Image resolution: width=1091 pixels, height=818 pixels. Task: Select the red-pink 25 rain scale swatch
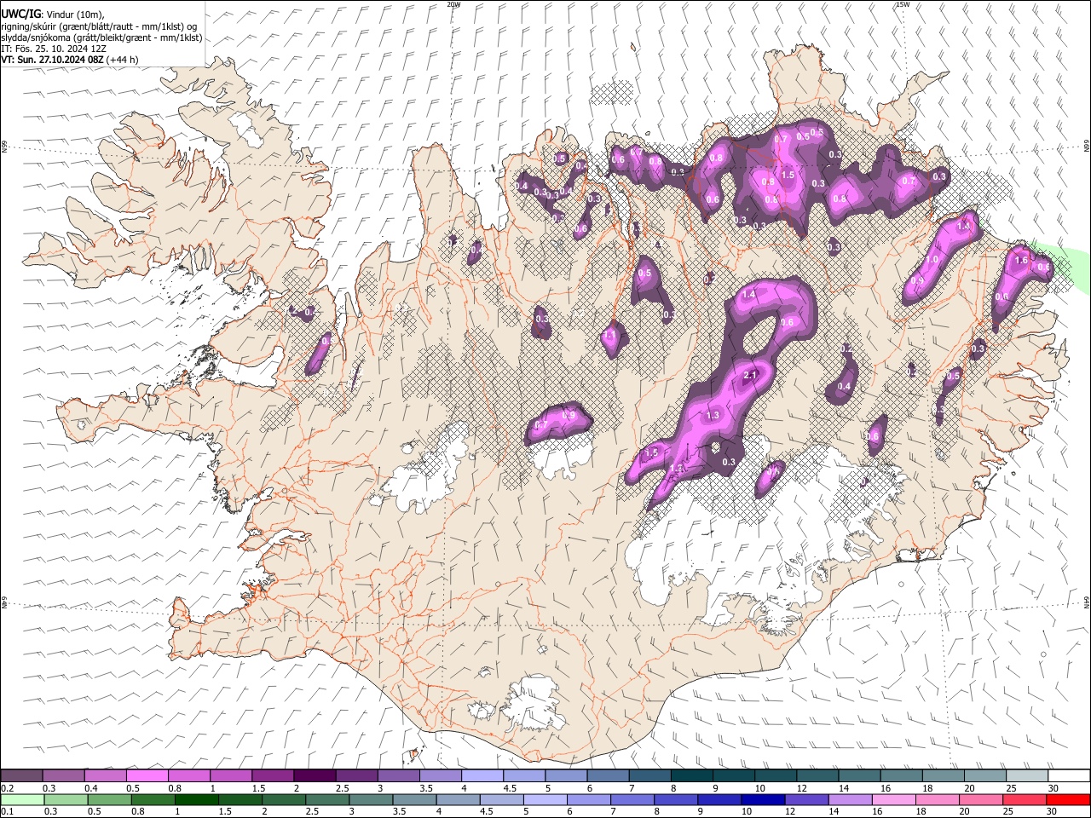coord(1024,799)
